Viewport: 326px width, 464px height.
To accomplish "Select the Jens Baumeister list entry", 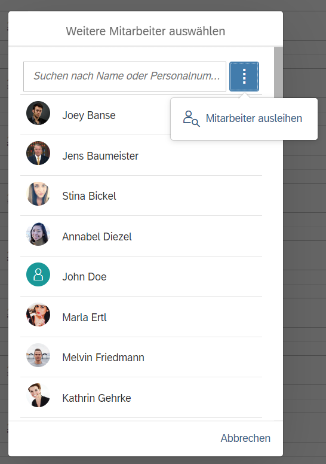I will pos(141,155).
